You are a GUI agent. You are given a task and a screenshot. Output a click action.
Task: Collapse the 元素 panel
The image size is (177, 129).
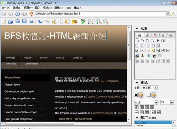click(137, 29)
